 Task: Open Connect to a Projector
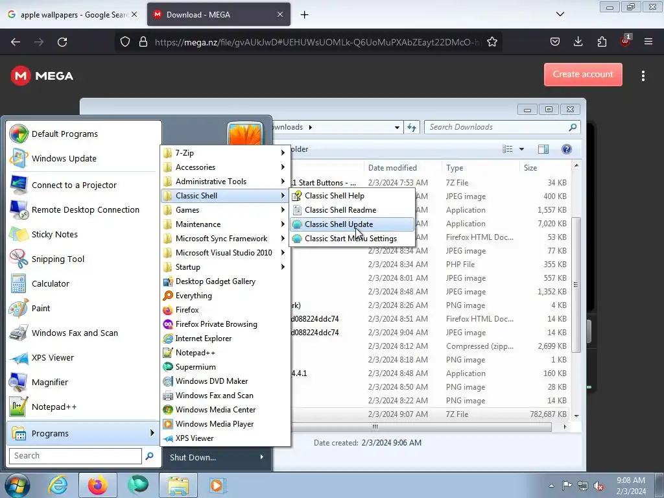[84, 185]
